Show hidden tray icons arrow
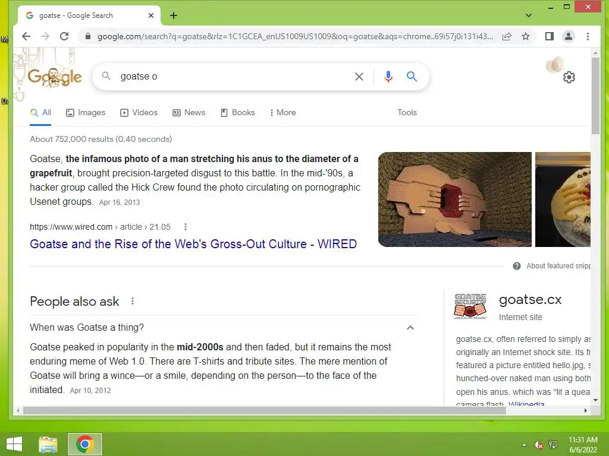Viewport: 609px width, 456px height. pyautogui.click(x=524, y=445)
